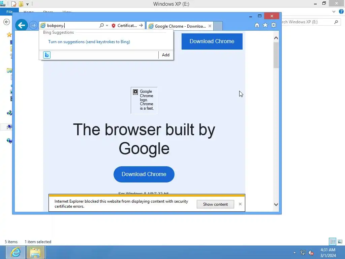The image size is (345, 259).
Task: Click Add search provider button
Action: [166, 55]
